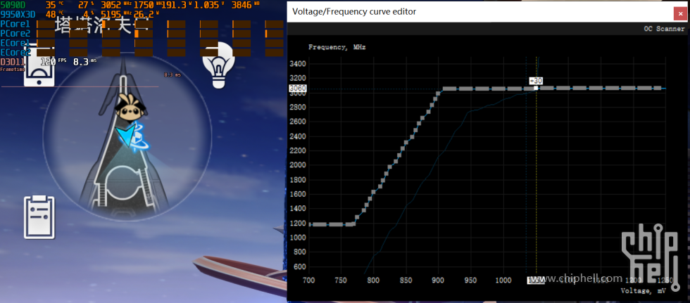690x303 pixels.
Task: Click the bunny character marker on minimap
Action: tap(129, 108)
